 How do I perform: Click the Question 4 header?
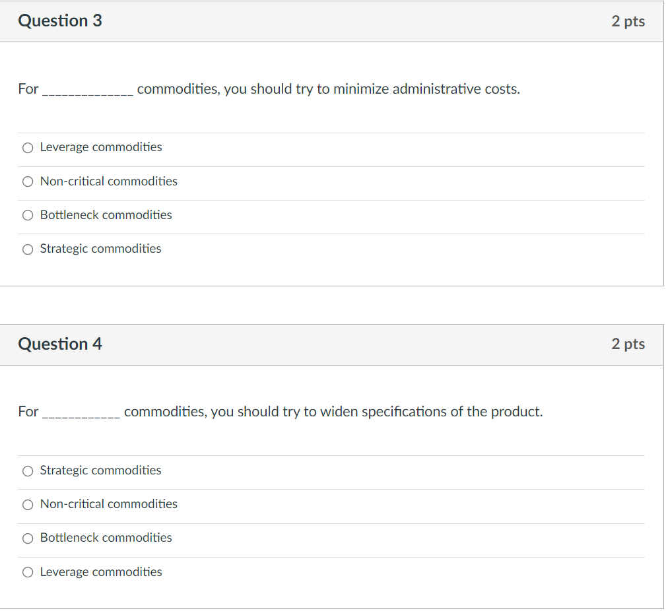tap(60, 344)
